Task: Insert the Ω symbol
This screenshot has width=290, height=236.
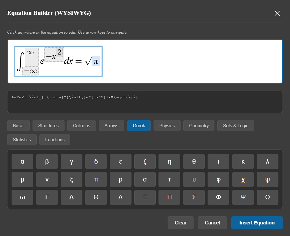Action: click(x=267, y=197)
